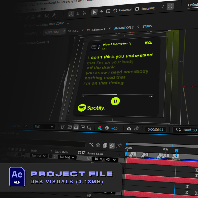This screenshot has width=198, height=198.
Task: Click the View Axis mode icon
Action: [84, 13]
